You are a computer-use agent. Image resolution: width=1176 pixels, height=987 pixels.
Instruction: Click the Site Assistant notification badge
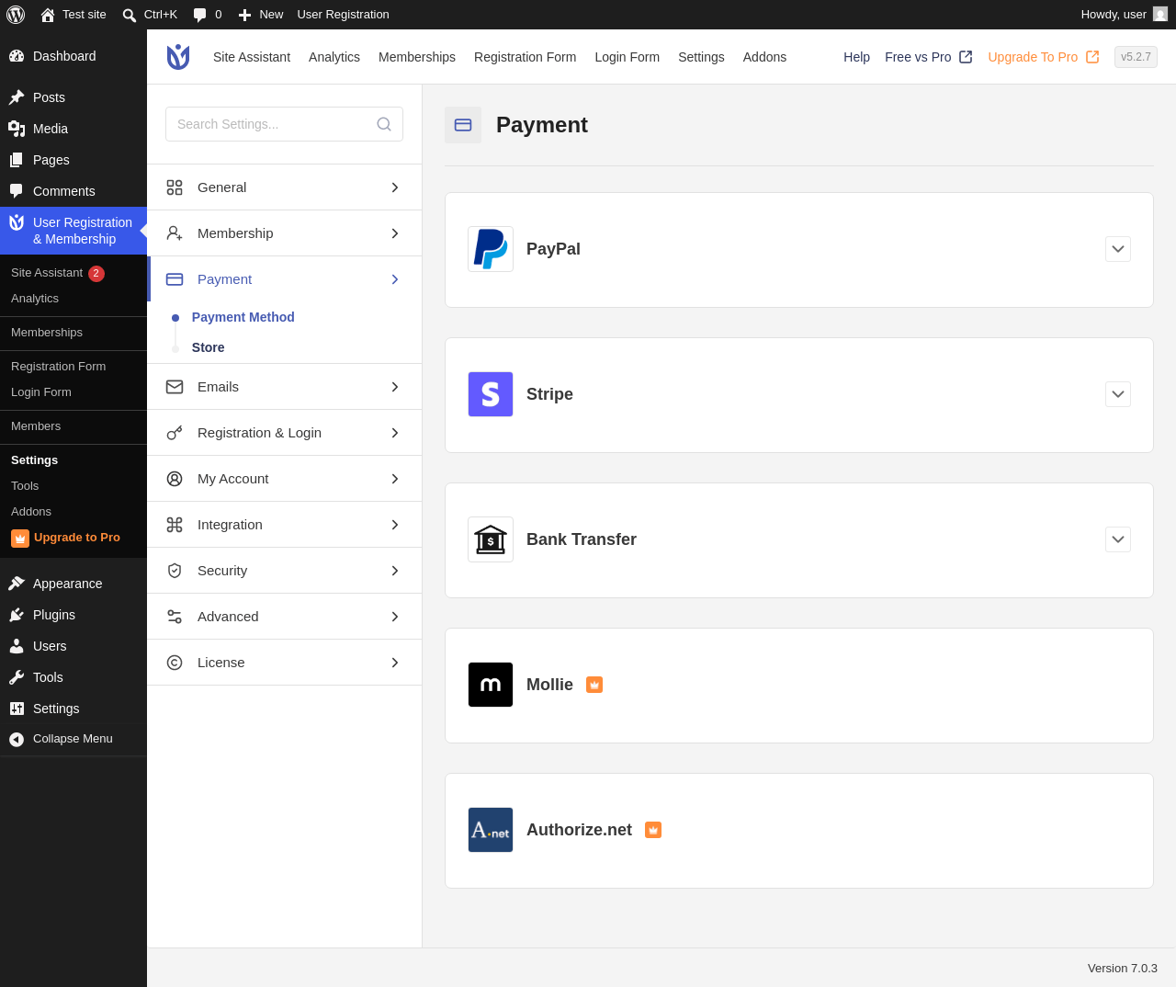[x=96, y=274]
